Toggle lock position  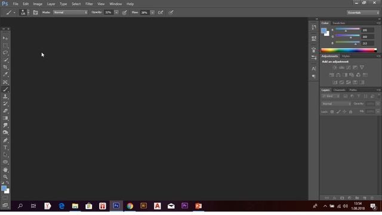tap(344, 112)
